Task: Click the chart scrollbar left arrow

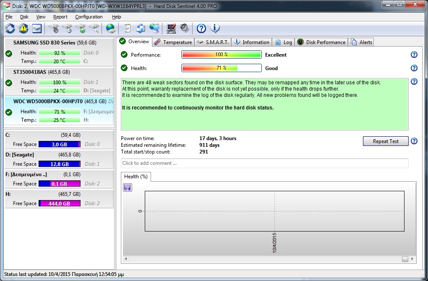Action: [x=126, y=259]
